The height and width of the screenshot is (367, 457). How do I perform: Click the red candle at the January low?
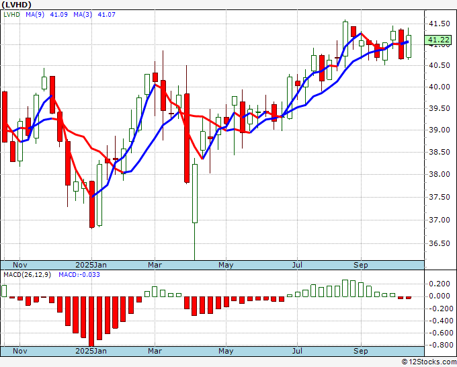(92, 204)
